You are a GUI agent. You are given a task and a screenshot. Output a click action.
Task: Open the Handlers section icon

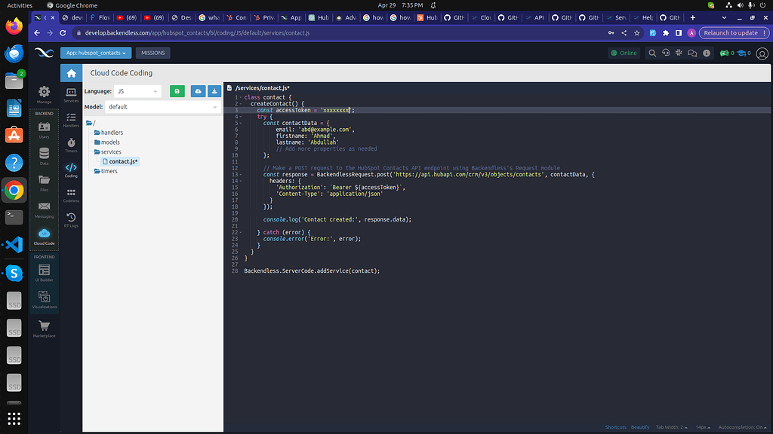pos(71,117)
